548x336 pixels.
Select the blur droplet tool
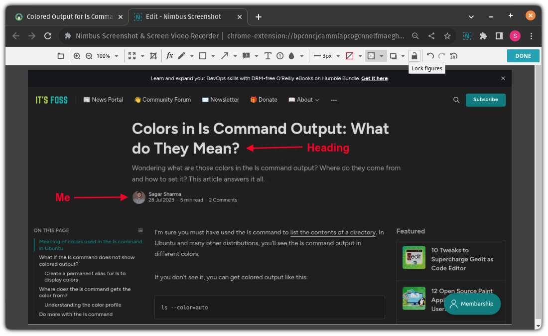click(290, 56)
